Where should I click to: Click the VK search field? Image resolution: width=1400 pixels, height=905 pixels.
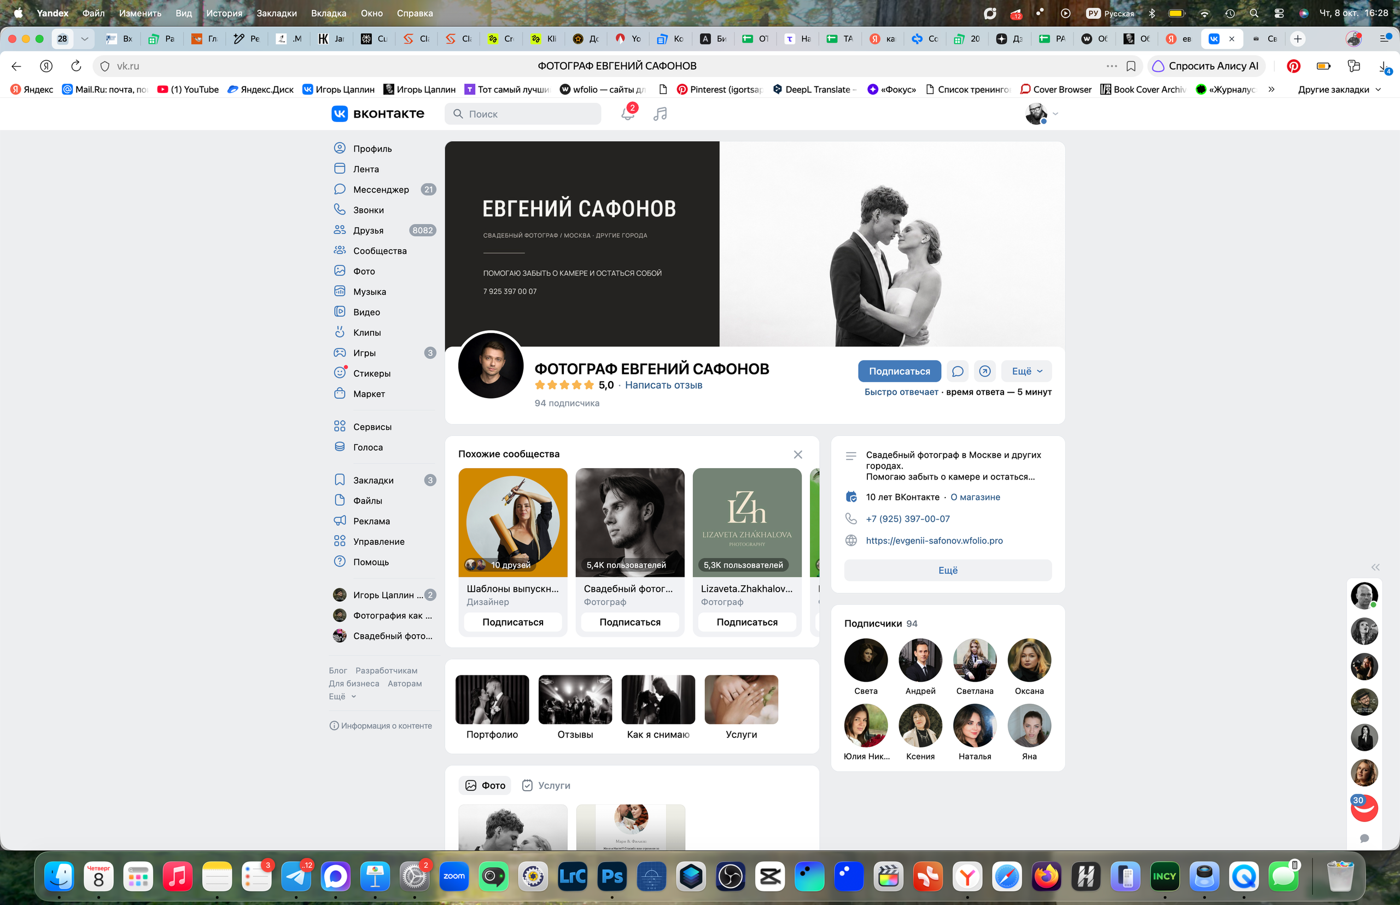point(522,114)
